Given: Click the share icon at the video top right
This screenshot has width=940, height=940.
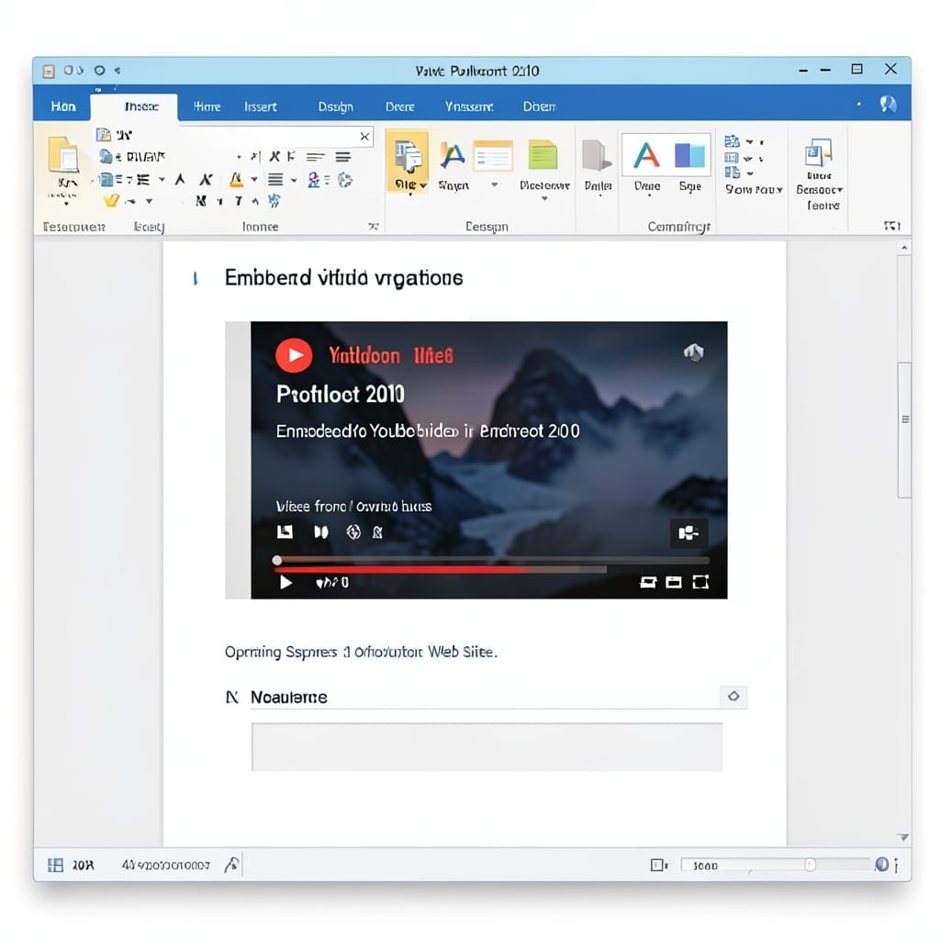Looking at the screenshot, I should [694, 352].
